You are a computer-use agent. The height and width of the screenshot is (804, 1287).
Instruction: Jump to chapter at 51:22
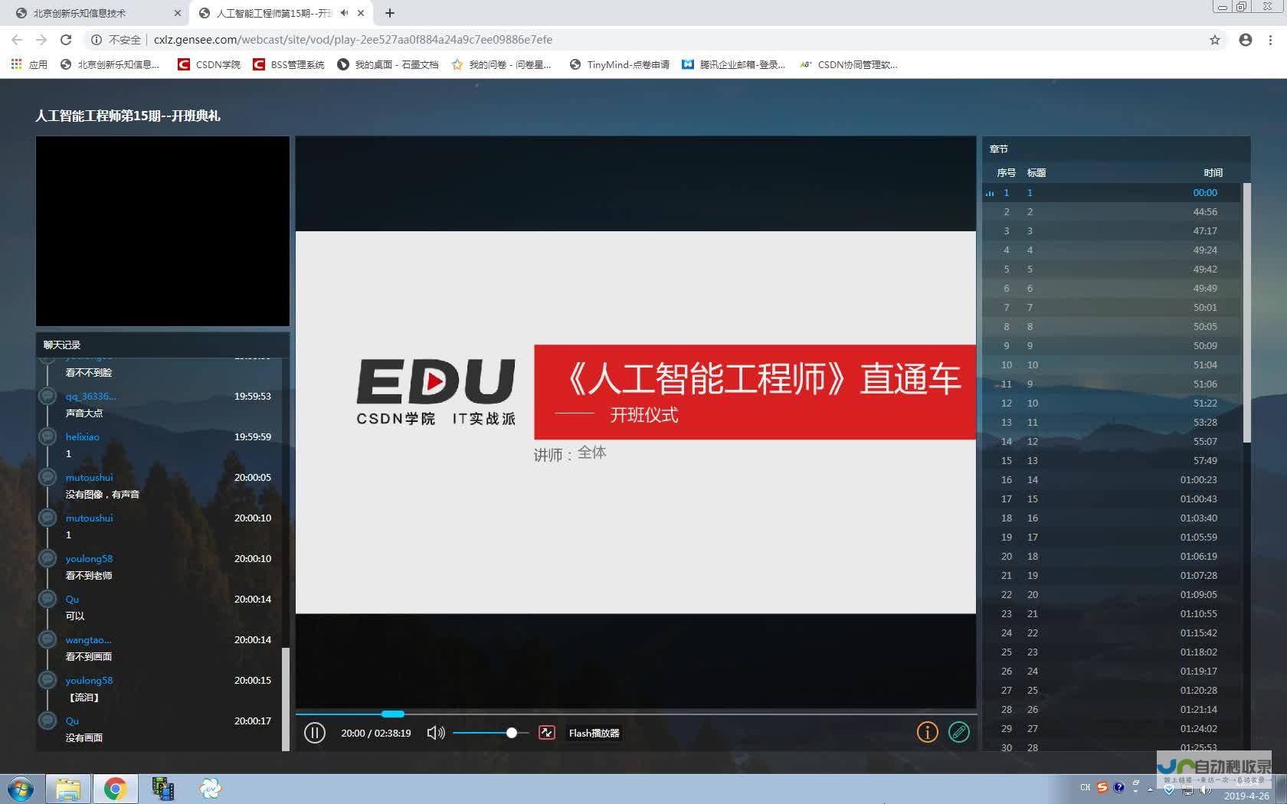pos(1112,404)
